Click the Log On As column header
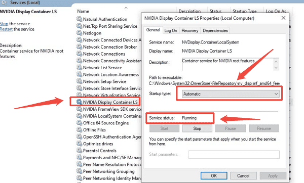This screenshot has height=183, width=304. tap(276, 11)
